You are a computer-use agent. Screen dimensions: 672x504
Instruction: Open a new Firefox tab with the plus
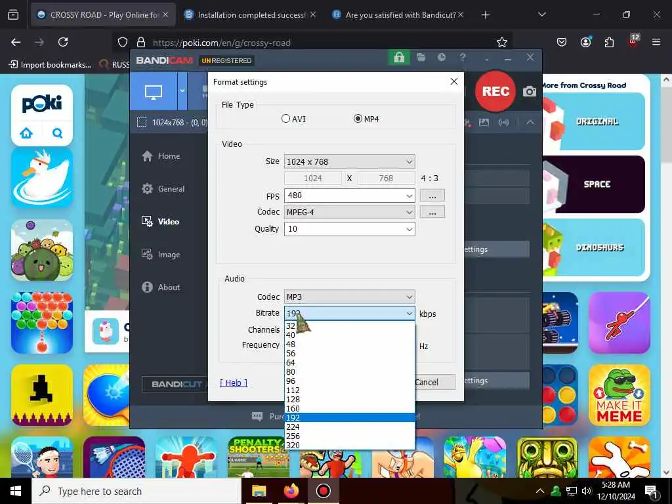tap(485, 15)
